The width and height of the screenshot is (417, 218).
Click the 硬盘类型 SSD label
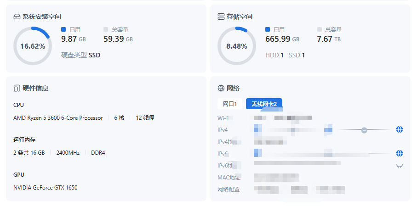(x=80, y=55)
